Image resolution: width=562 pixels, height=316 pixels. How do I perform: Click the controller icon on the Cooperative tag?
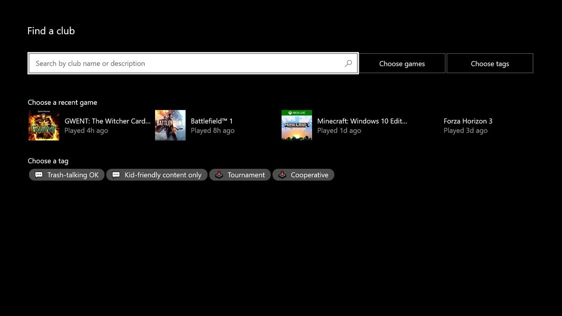282,175
